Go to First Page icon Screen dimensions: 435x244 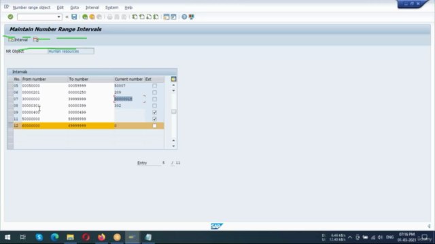[x=135, y=17]
